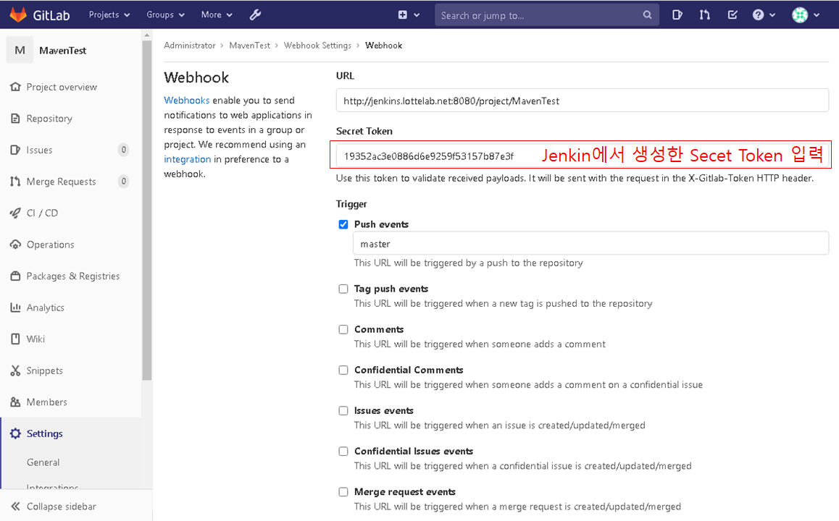Image resolution: width=839 pixels, height=521 pixels.
Task: Click the integration link
Action: [x=187, y=159]
